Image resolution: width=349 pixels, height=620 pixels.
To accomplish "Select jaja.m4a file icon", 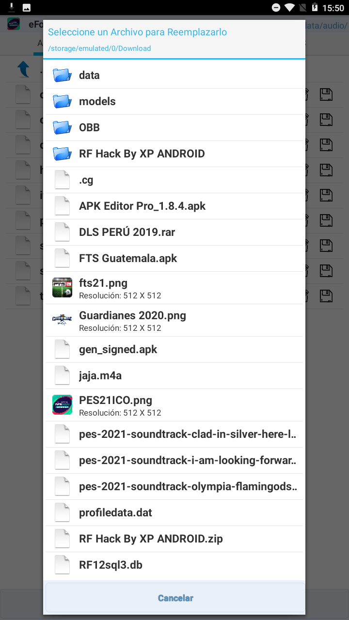I will pos(62,375).
